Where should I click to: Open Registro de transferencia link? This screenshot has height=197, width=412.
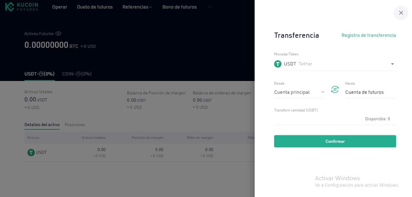[x=369, y=35]
